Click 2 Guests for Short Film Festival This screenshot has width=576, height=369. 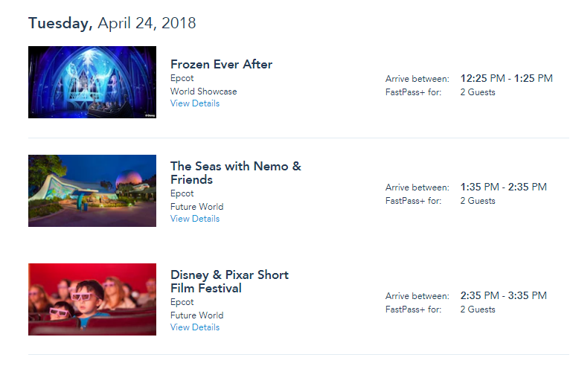478,310
